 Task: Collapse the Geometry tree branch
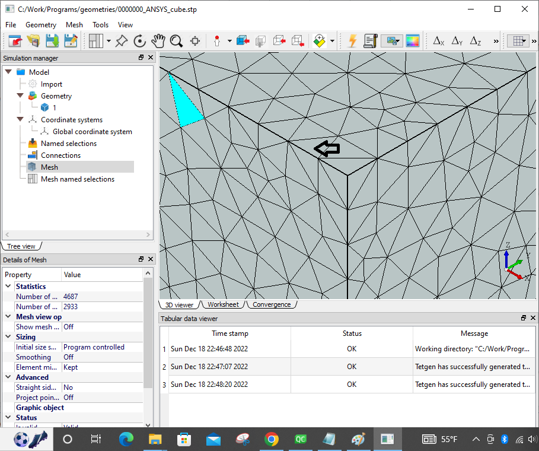[x=21, y=96]
